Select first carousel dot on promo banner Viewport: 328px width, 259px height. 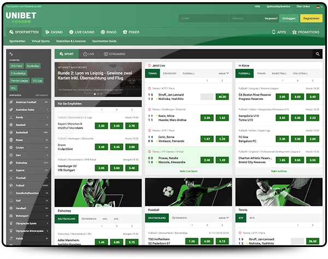[x=95, y=95]
